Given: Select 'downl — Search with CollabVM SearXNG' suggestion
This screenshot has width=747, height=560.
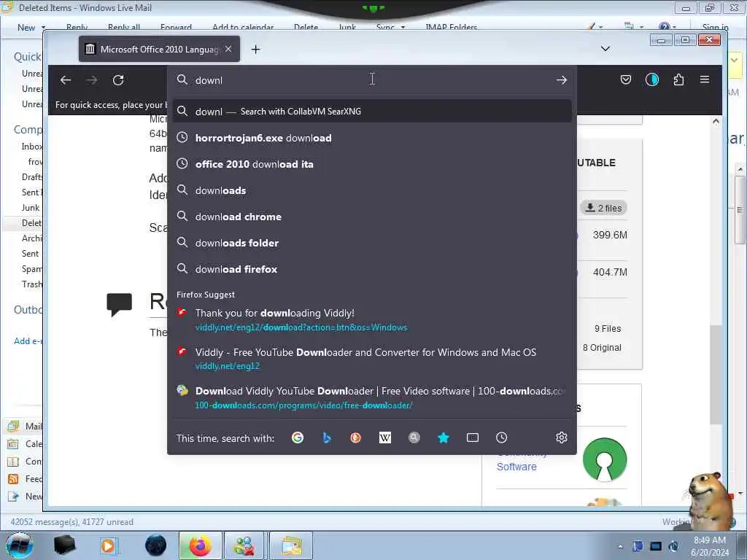Looking at the screenshot, I should pos(371,112).
